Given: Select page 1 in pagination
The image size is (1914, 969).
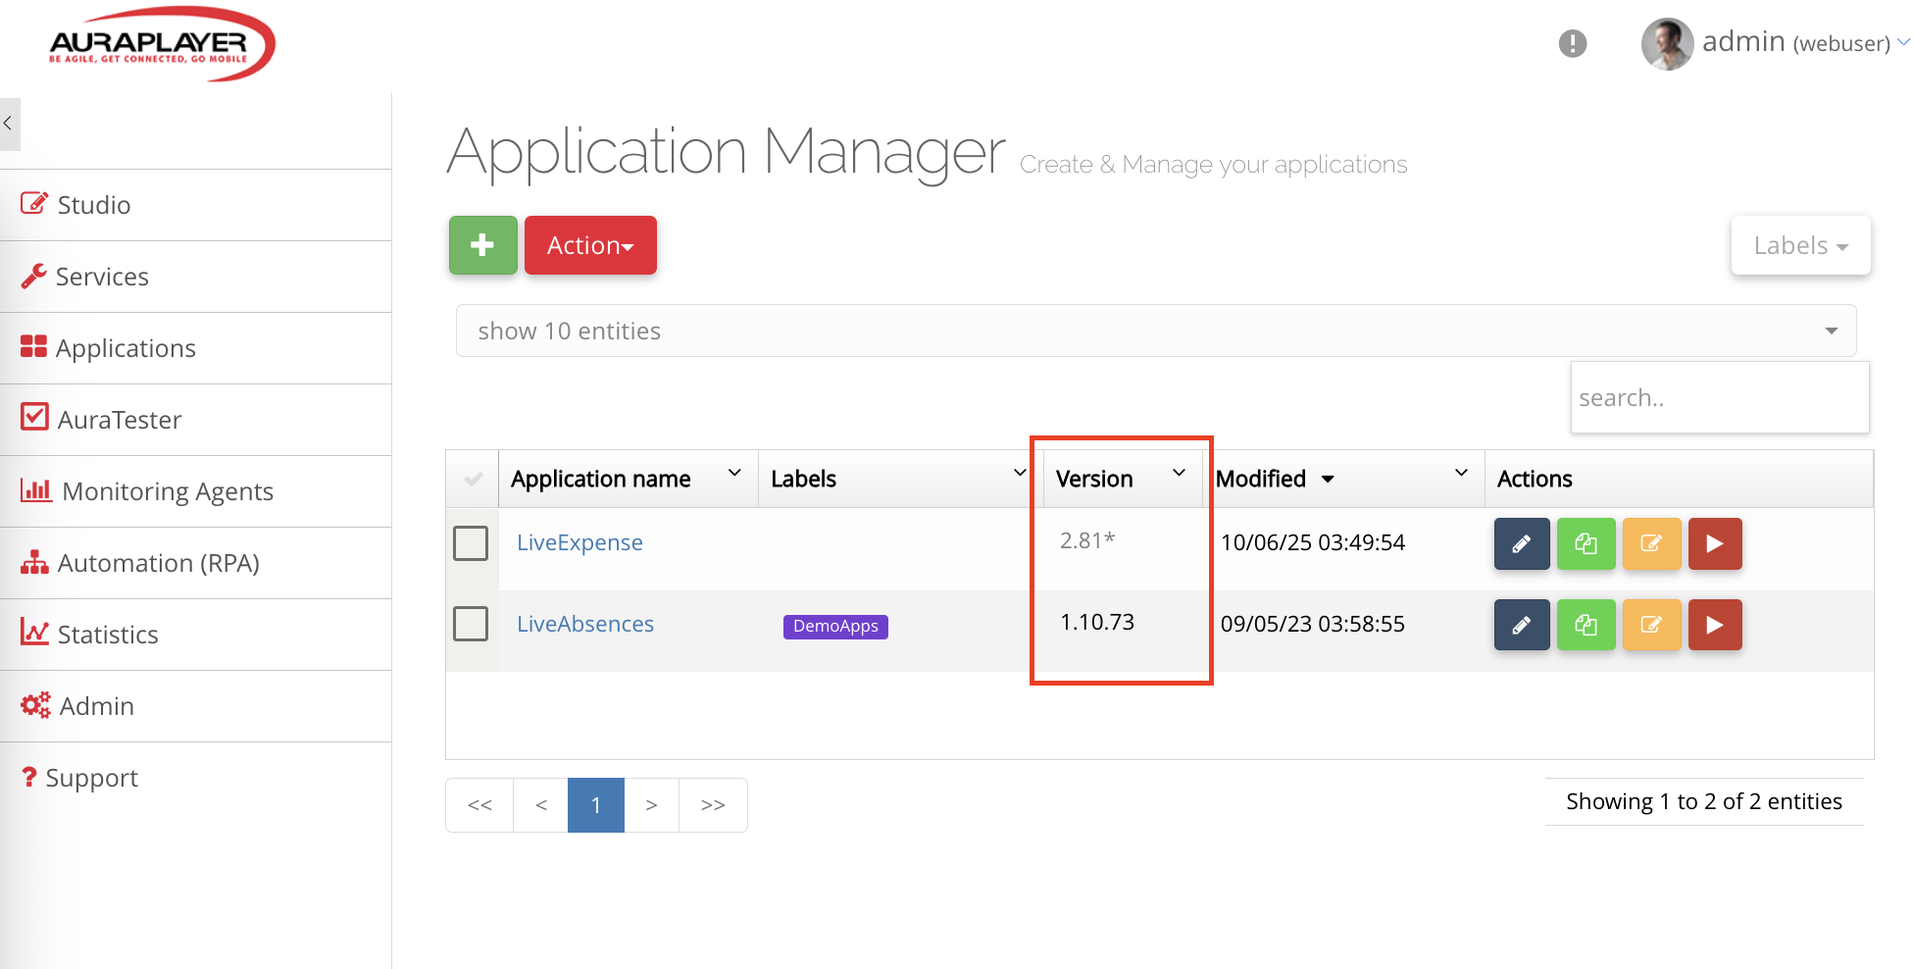Looking at the screenshot, I should pos(596,805).
